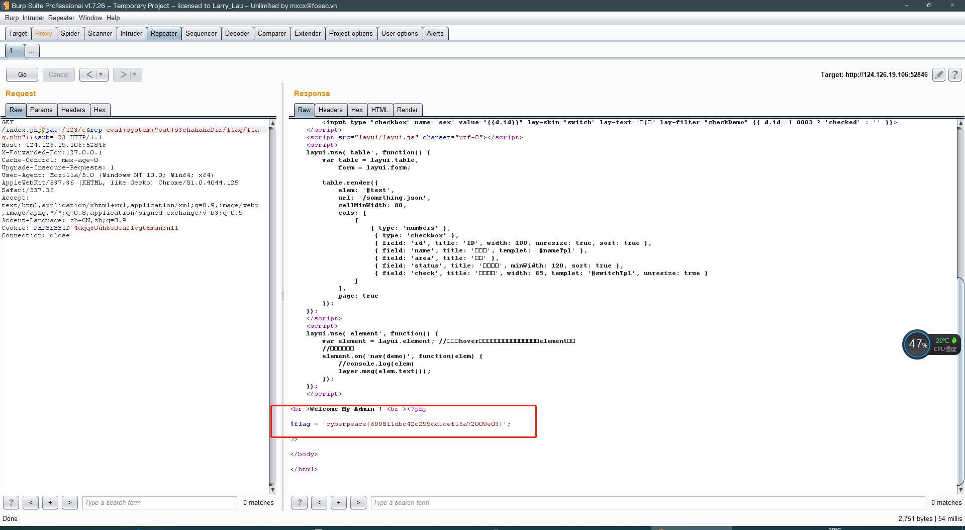
Task: Switch to the Comparer tool tab
Action: (x=272, y=33)
